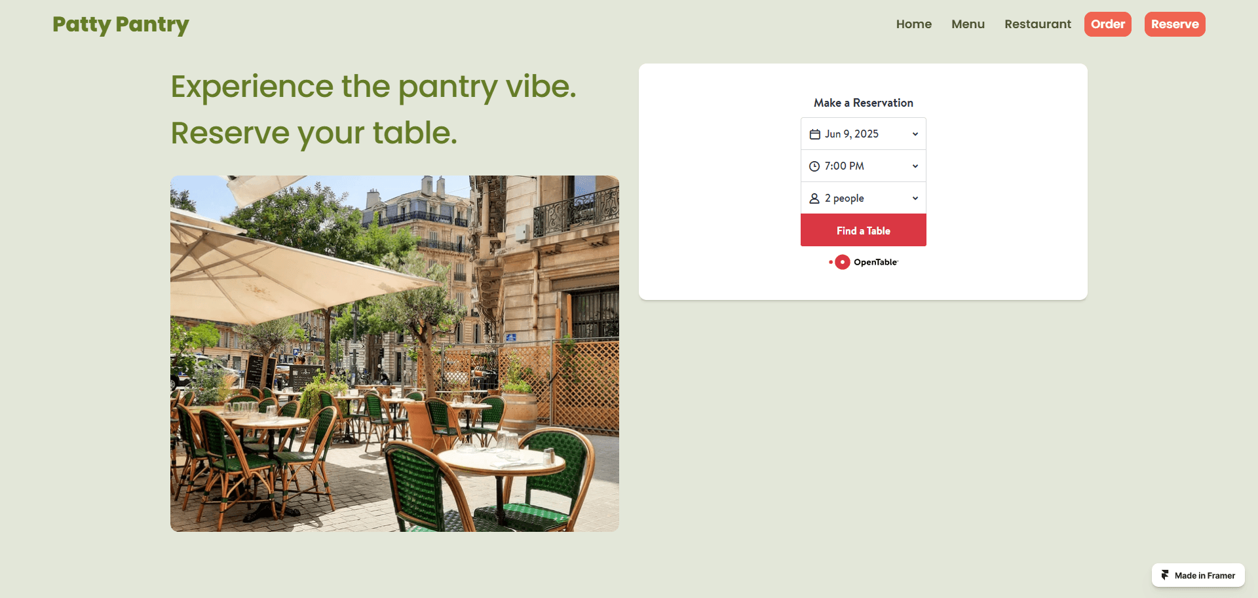The image size is (1258, 598).
Task: Click the Framer logo icon in badge
Action: click(x=1165, y=575)
